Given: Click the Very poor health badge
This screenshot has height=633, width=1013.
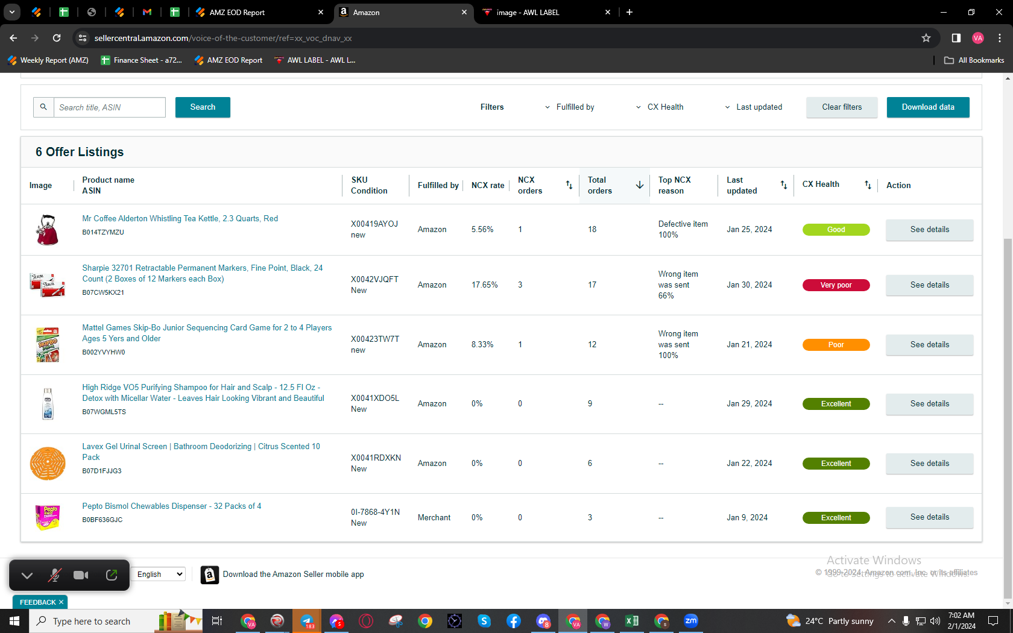Looking at the screenshot, I should [836, 285].
